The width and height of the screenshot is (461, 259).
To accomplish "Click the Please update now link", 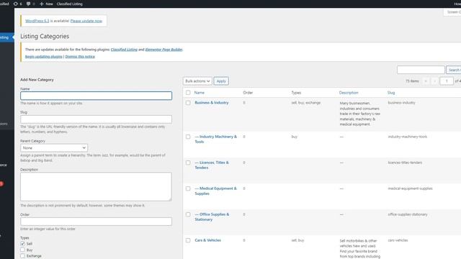I will tap(86, 21).
